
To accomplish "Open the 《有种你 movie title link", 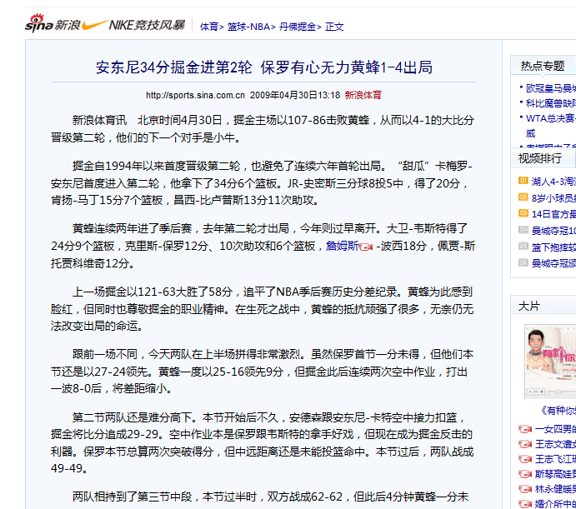I will (x=558, y=410).
